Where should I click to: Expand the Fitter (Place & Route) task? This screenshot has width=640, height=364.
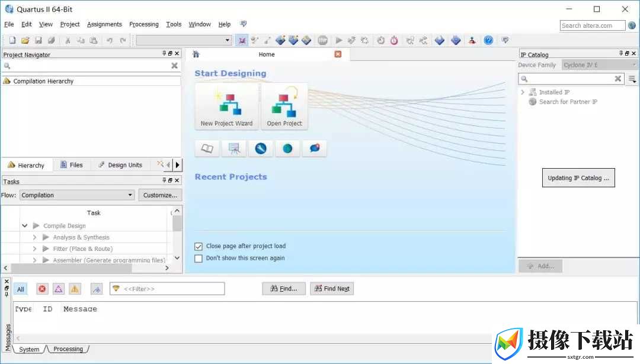click(34, 249)
